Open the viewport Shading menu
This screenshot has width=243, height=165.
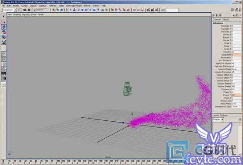[17, 14]
